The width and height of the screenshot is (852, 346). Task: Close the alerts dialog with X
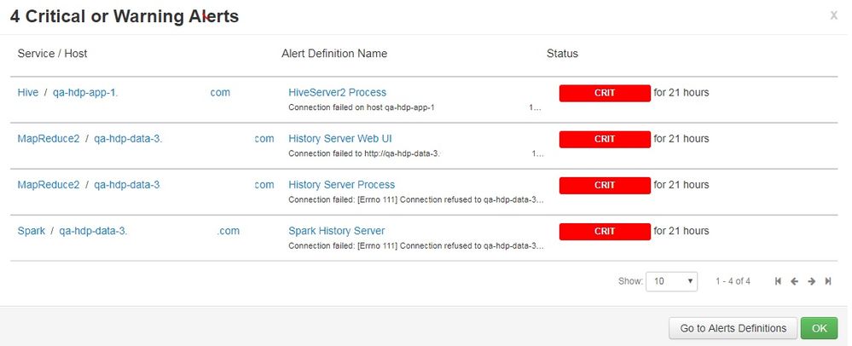coord(833,15)
